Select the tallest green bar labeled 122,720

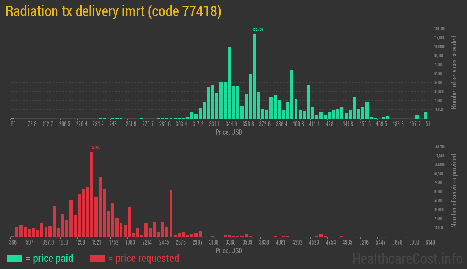(254, 75)
